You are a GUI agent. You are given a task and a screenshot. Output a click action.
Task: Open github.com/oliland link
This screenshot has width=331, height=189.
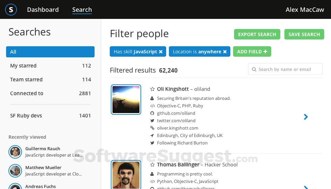pyautogui.click(x=176, y=113)
